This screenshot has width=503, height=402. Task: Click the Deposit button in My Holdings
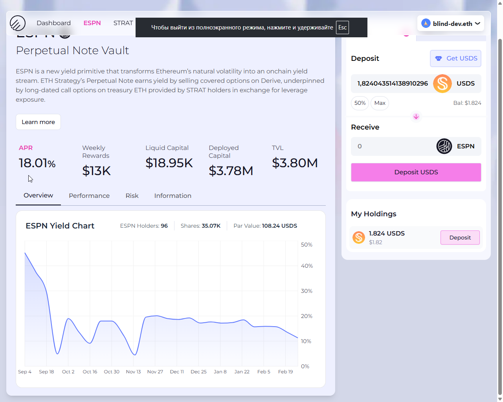point(460,237)
